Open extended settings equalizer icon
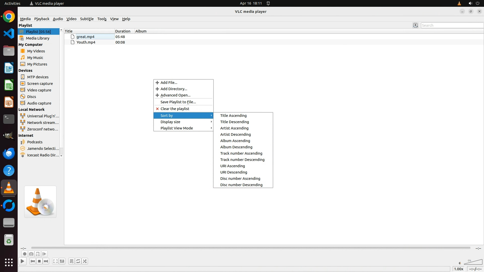The height and width of the screenshot is (272, 484). tap(62, 261)
